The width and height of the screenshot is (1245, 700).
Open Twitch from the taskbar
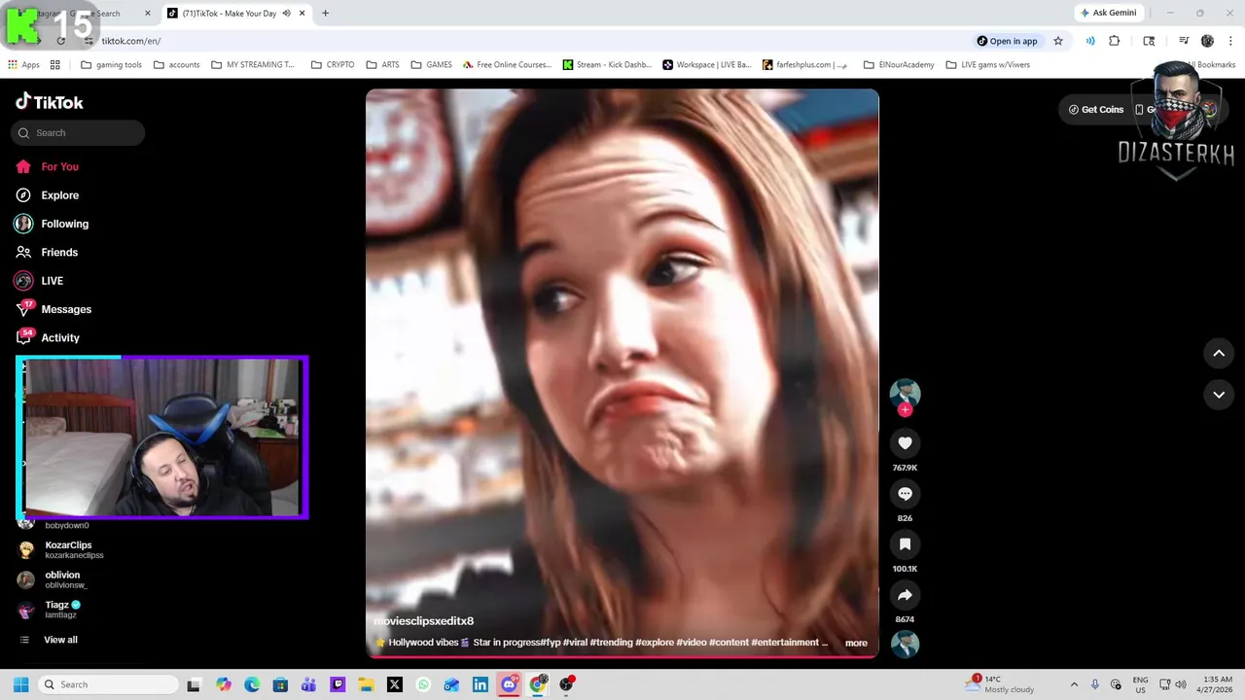pyautogui.click(x=338, y=684)
